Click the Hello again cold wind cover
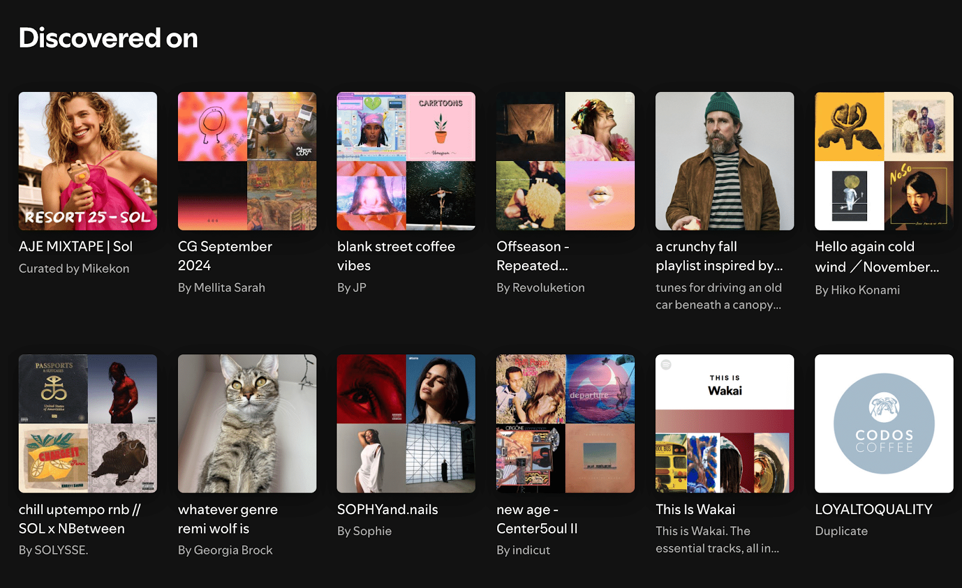 pos(884,161)
